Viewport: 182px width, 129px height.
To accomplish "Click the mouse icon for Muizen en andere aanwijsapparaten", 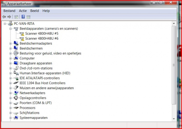I will (x=16, y=88).
